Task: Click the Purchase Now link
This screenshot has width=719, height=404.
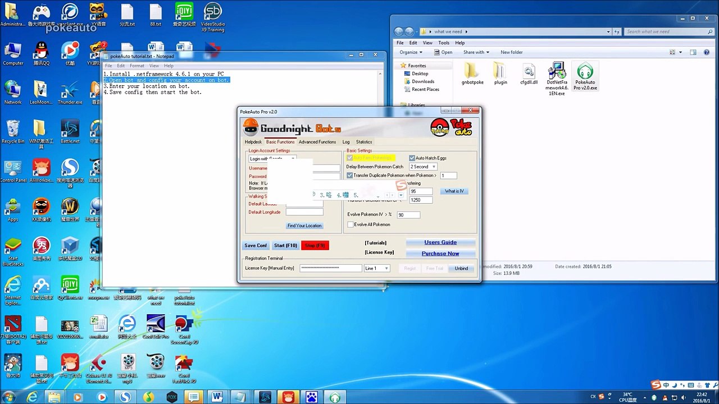Action: tap(440, 254)
